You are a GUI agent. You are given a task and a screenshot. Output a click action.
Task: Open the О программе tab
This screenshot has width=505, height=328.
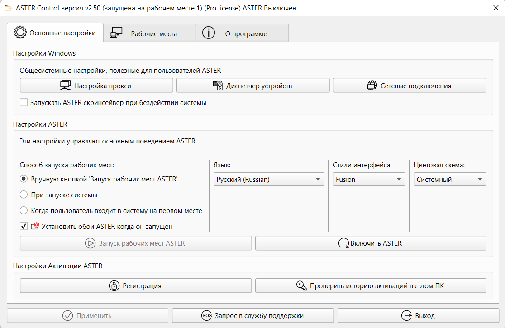pos(242,33)
